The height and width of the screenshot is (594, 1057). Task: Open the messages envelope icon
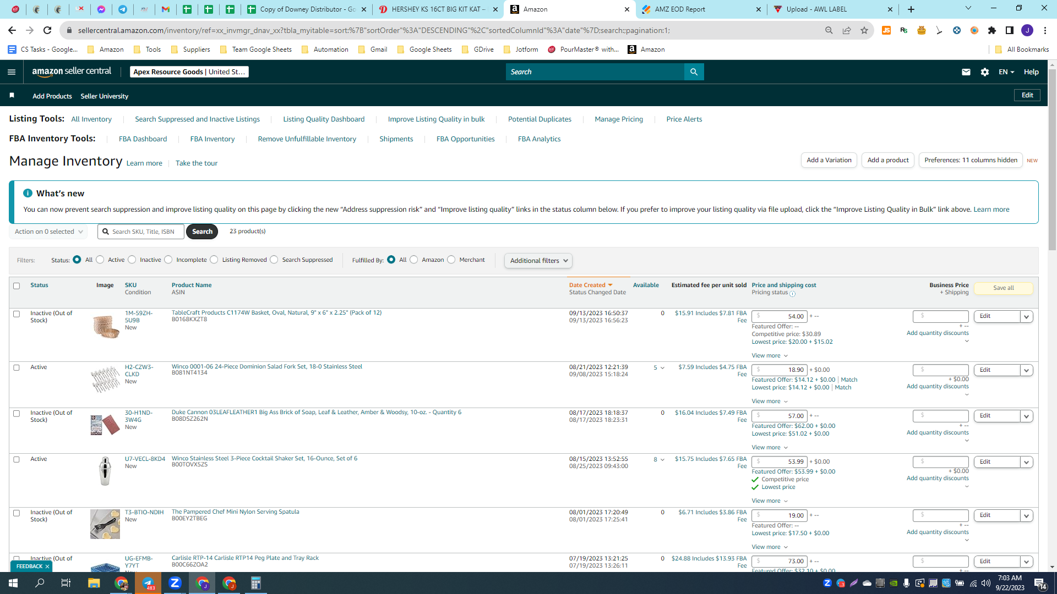[966, 72]
